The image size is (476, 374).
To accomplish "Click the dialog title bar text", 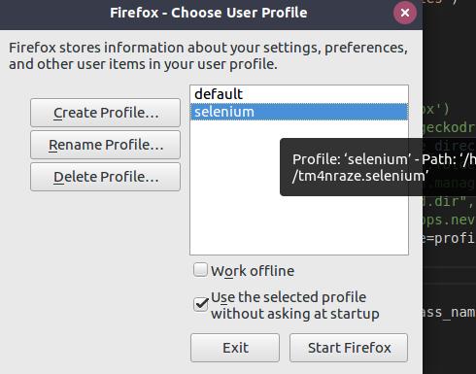I will coord(209,13).
